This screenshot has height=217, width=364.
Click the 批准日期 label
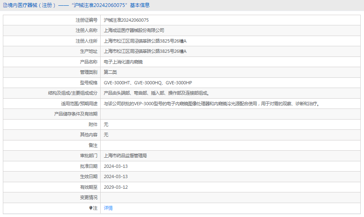tap(89, 166)
